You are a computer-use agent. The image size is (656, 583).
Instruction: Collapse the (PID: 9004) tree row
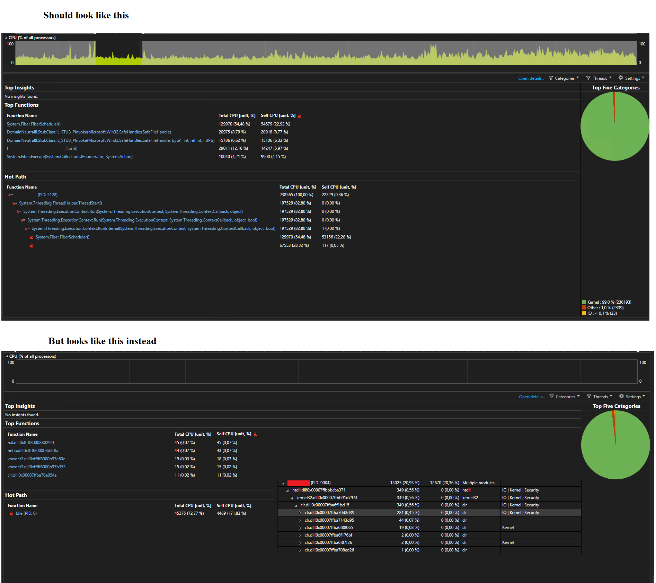click(283, 483)
